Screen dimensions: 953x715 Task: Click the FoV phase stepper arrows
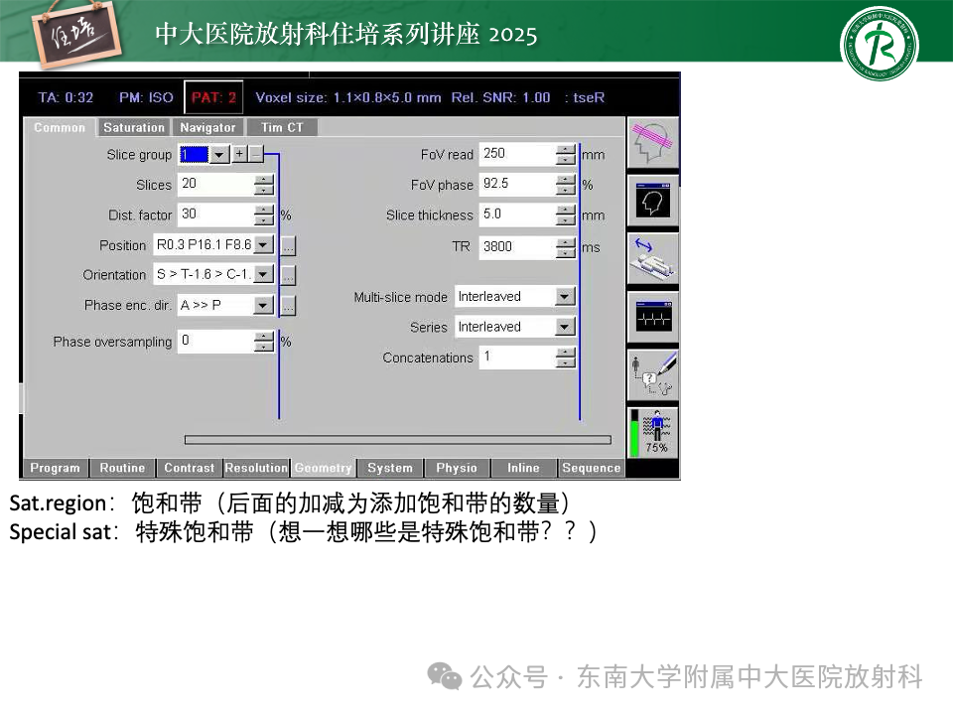point(565,185)
